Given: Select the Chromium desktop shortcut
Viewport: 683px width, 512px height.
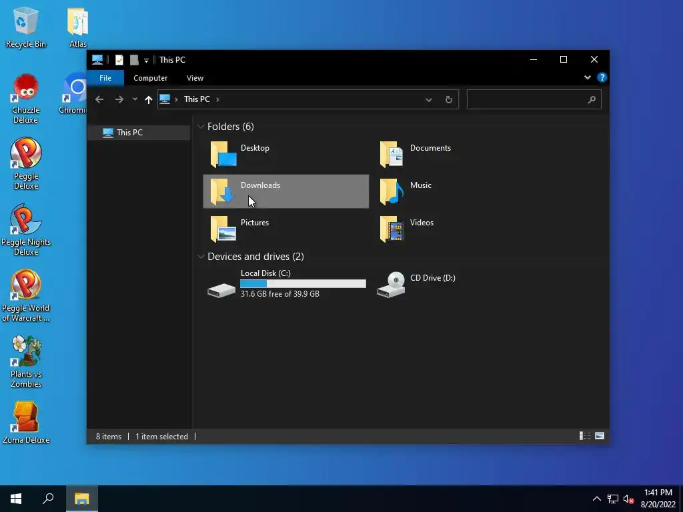Looking at the screenshot, I should 73,93.
